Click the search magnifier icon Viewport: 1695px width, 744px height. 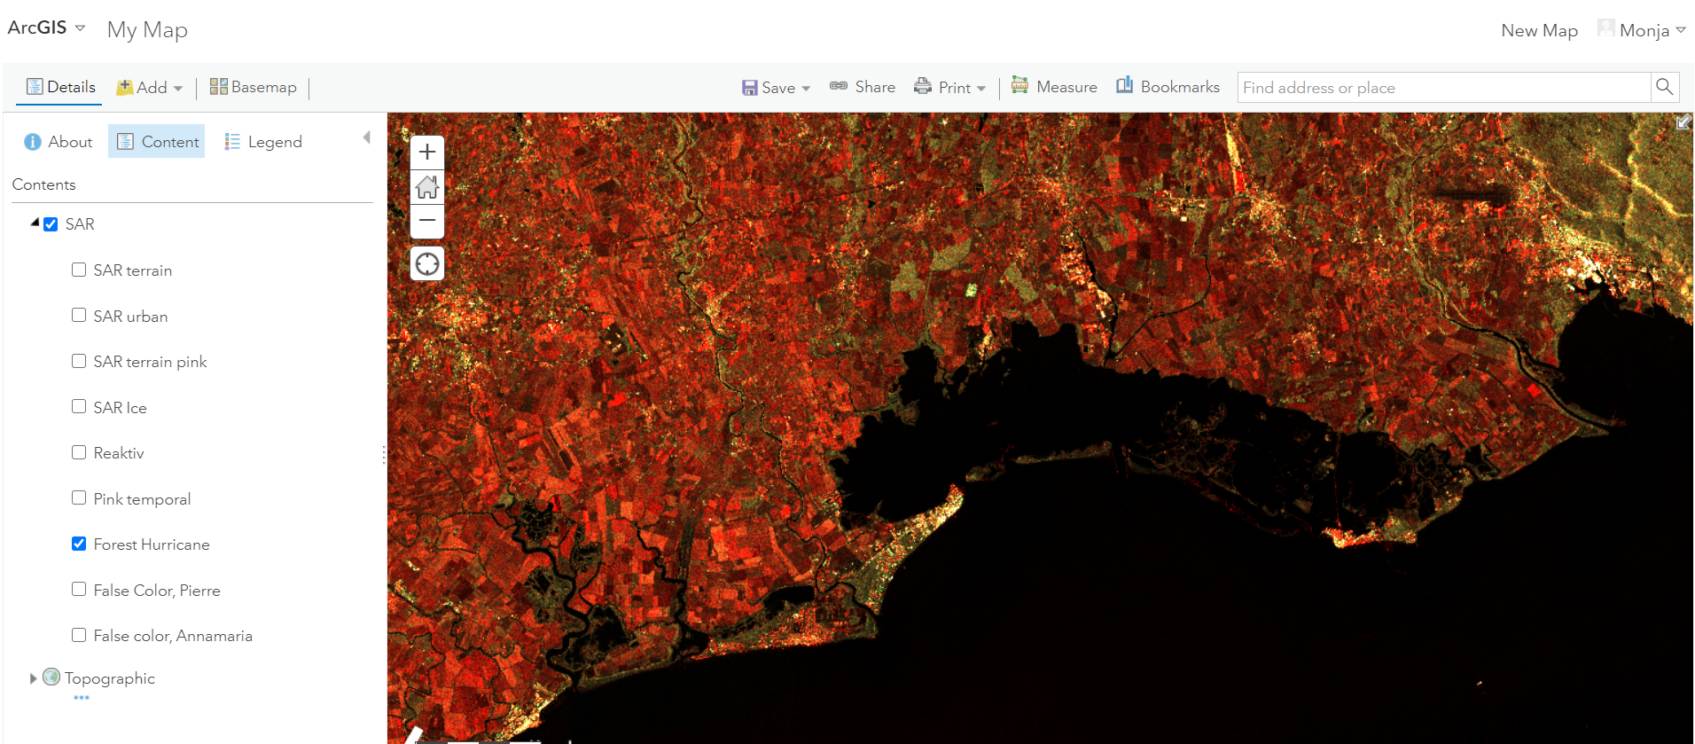(x=1664, y=87)
